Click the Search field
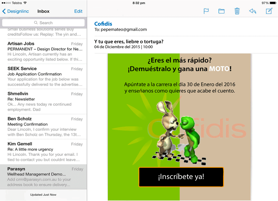 (43, 23)
